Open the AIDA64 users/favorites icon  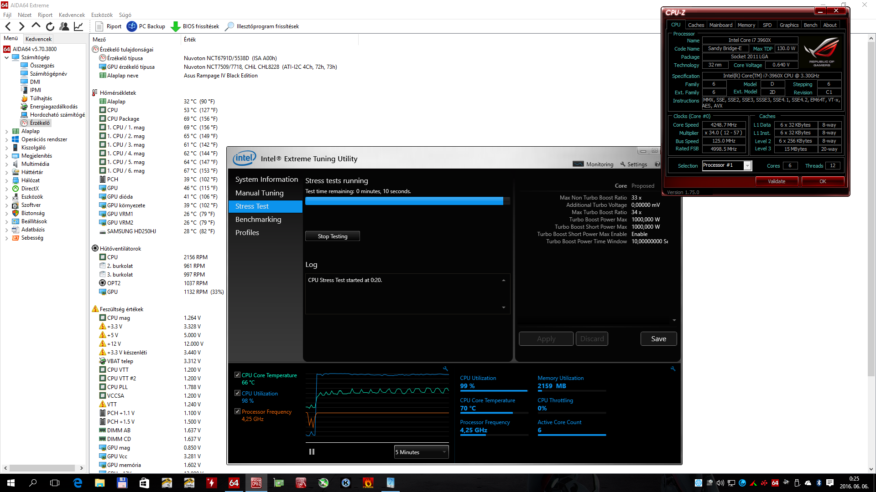pos(64,26)
